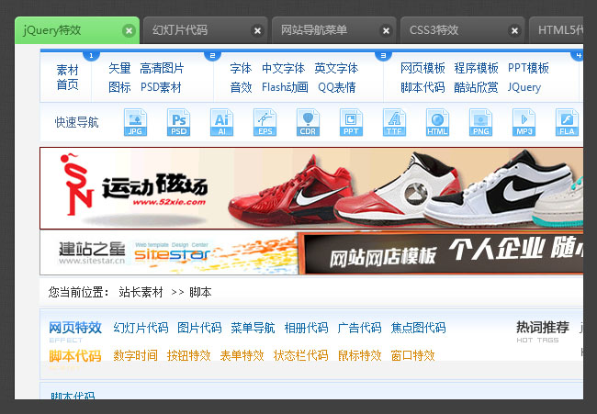Click the JPG file type icon
This screenshot has height=414, width=597.
coord(135,122)
